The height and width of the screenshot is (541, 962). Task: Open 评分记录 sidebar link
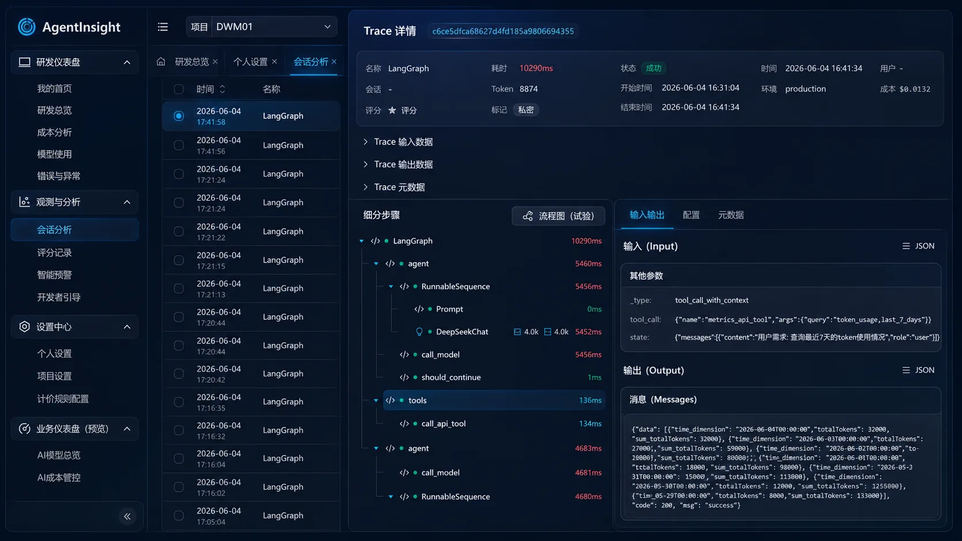pyautogui.click(x=55, y=253)
